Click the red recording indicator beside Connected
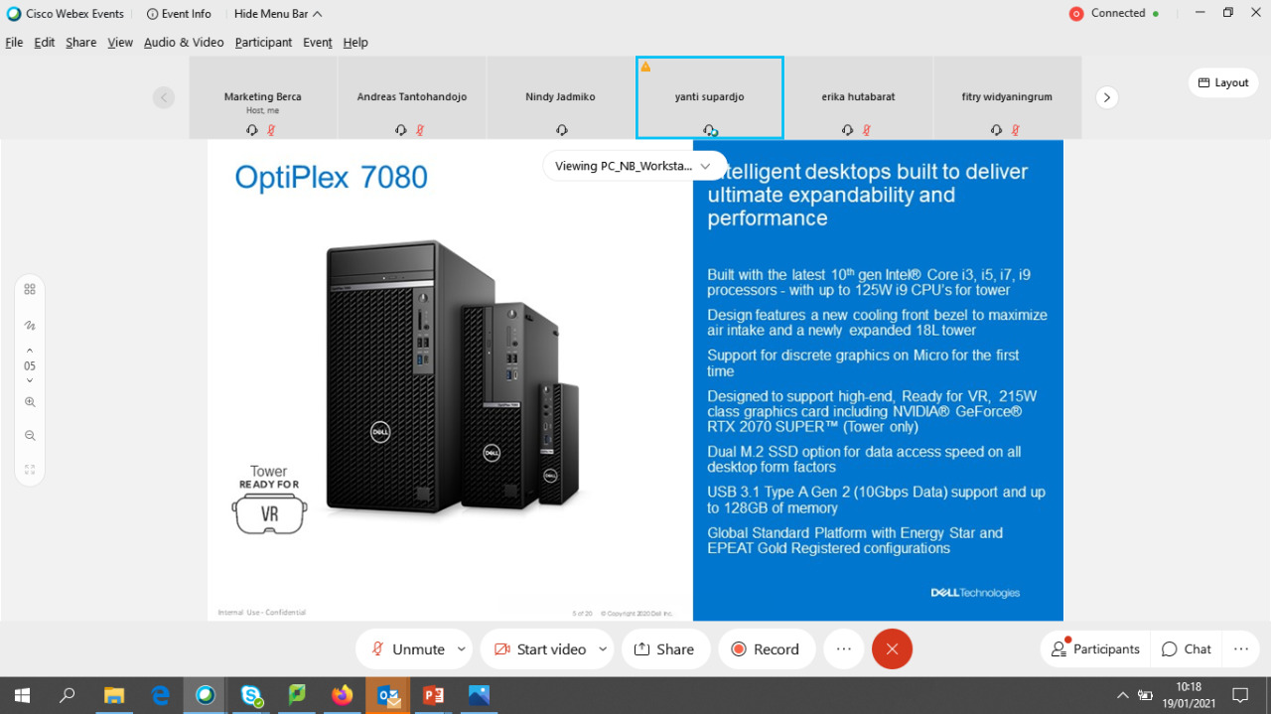The height and width of the screenshot is (714, 1271). tap(1076, 14)
